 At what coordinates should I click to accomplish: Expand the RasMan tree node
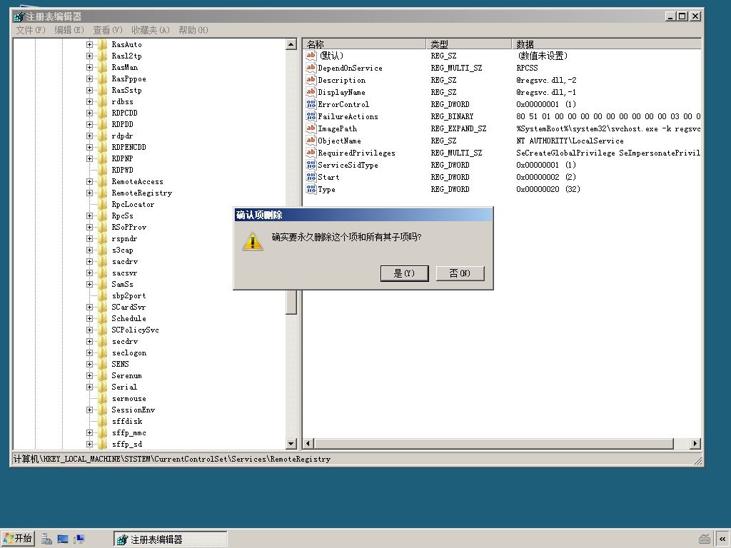click(89, 67)
